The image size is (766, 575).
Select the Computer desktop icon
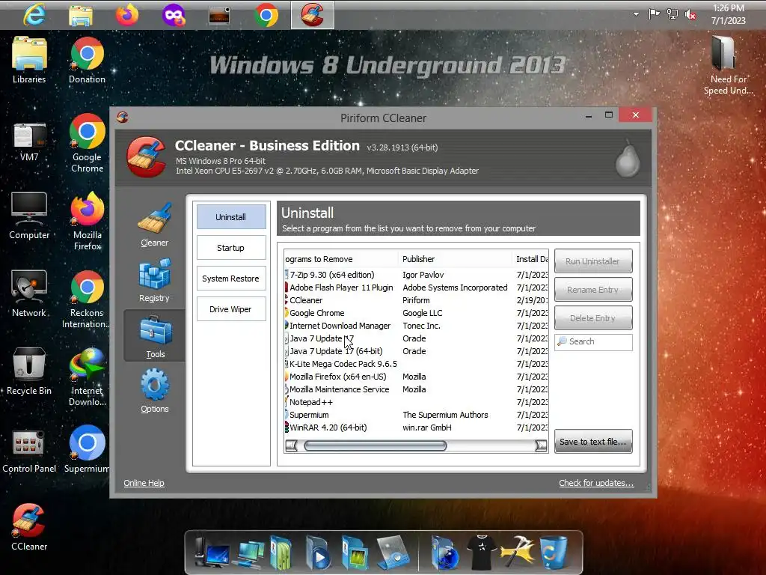point(29,216)
